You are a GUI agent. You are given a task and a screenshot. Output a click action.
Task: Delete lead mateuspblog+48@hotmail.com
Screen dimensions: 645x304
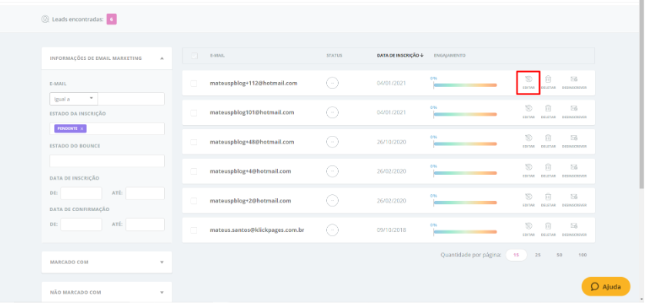point(548,141)
